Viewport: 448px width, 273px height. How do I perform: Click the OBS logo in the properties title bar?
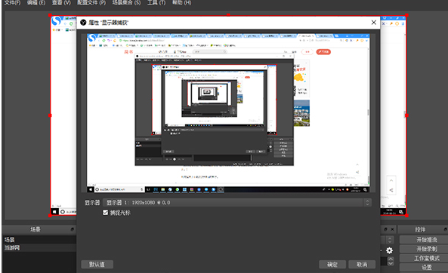click(83, 23)
